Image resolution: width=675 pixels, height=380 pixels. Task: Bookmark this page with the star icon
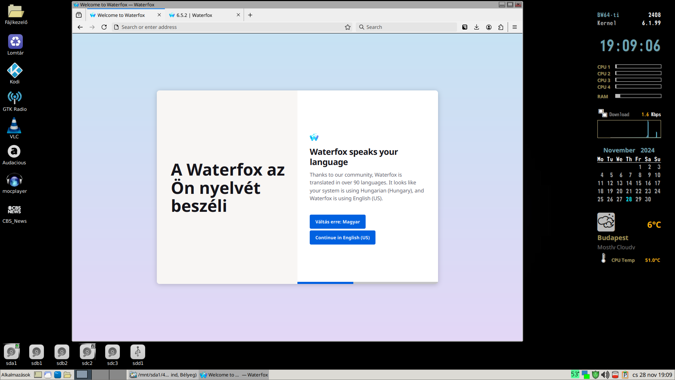click(x=348, y=27)
